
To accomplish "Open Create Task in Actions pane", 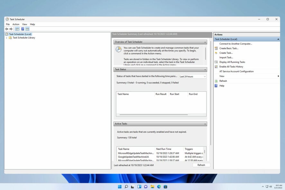I will [x=226, y=53].
